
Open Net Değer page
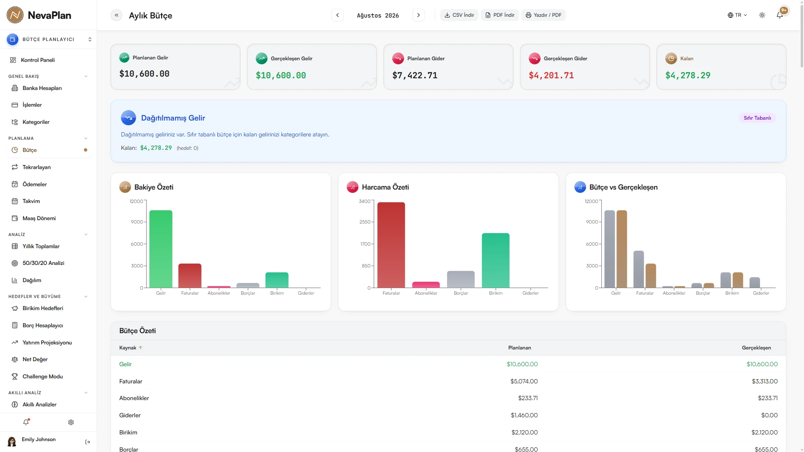(x=49, y=360)
